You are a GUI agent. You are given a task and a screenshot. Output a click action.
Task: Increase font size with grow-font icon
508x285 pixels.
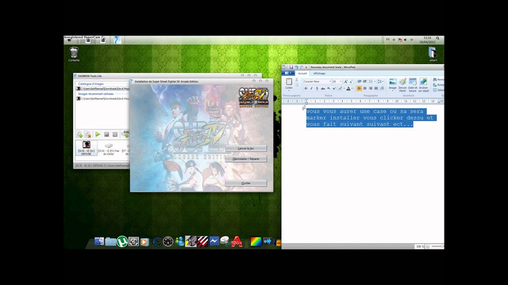tap(346, 82)
